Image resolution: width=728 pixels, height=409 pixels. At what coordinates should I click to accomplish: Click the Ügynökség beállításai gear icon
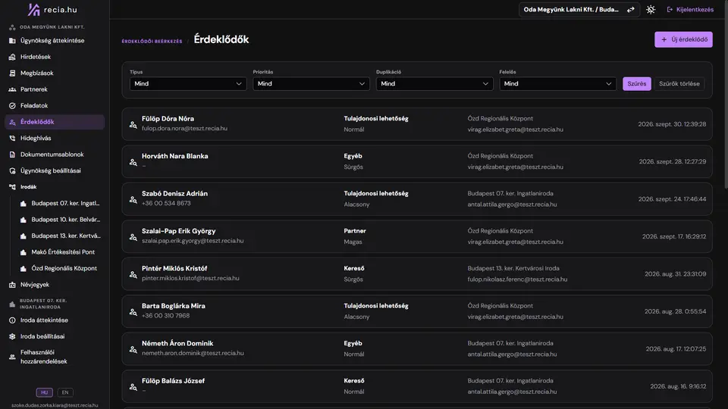point(12,170)
